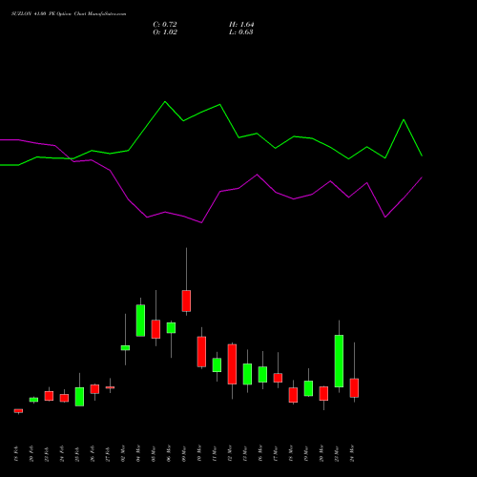Click the 09 Mar date label

point(184,453)
